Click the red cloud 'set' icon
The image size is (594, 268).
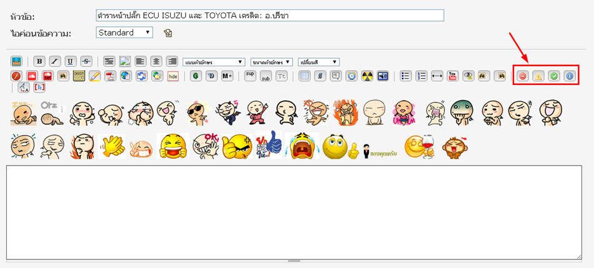pos(48,76)
